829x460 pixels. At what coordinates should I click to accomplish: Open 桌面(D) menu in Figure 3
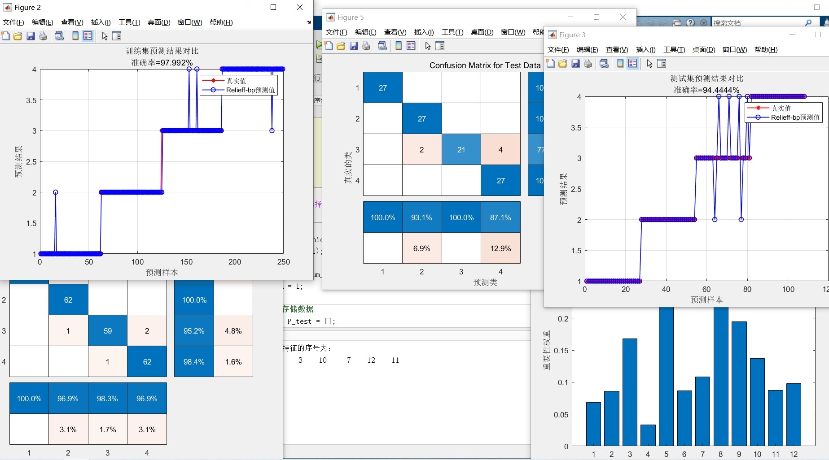tap(704, 50)
